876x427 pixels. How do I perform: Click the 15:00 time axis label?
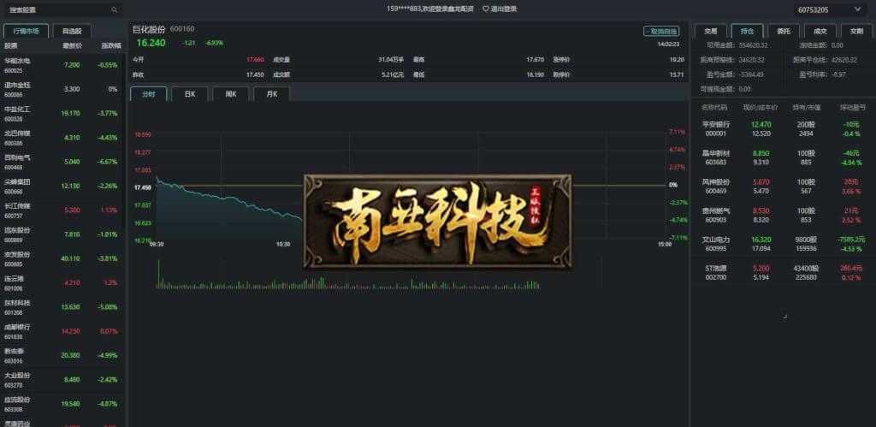point(664,244)
